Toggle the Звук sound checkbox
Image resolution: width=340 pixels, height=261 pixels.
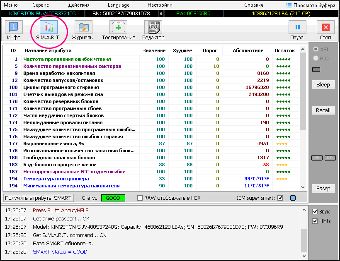(x=314, y=212)
